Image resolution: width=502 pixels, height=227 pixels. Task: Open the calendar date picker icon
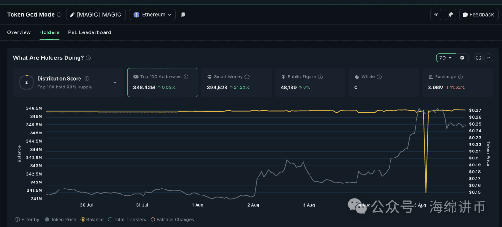tap(462, 58)
